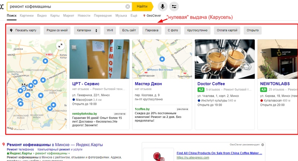
Task: Toggle the Парковка filter
Action: 152,30
